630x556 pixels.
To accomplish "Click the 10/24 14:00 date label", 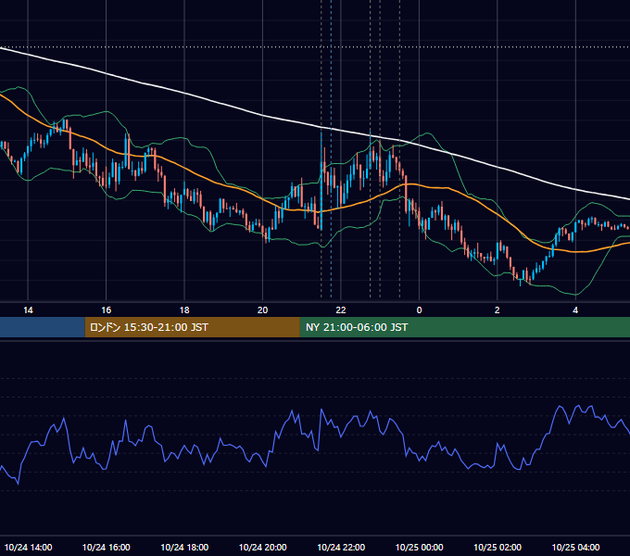I will click(28, 547).
